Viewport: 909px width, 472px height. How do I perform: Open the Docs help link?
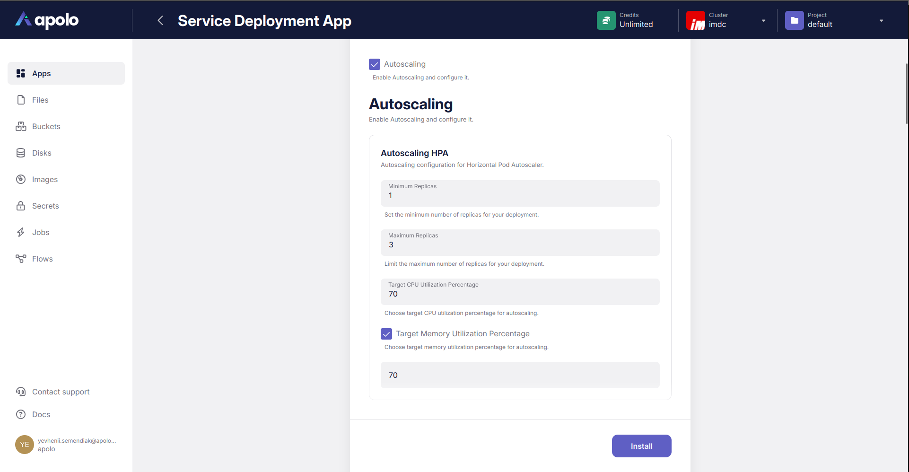pyautogui.click(x=41, y=414)
